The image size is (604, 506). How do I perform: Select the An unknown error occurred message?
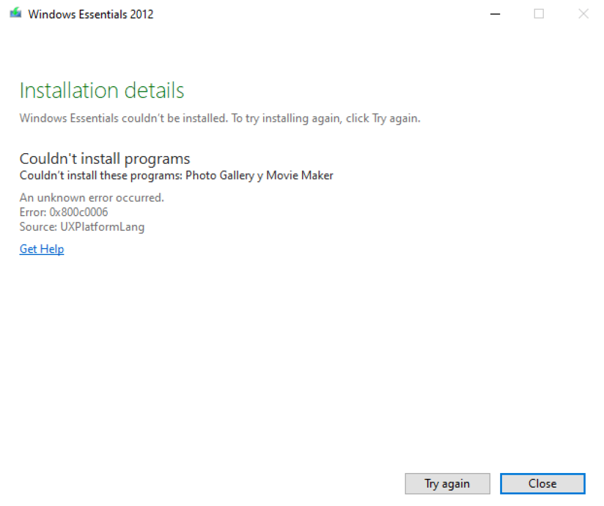pos(91,197)
